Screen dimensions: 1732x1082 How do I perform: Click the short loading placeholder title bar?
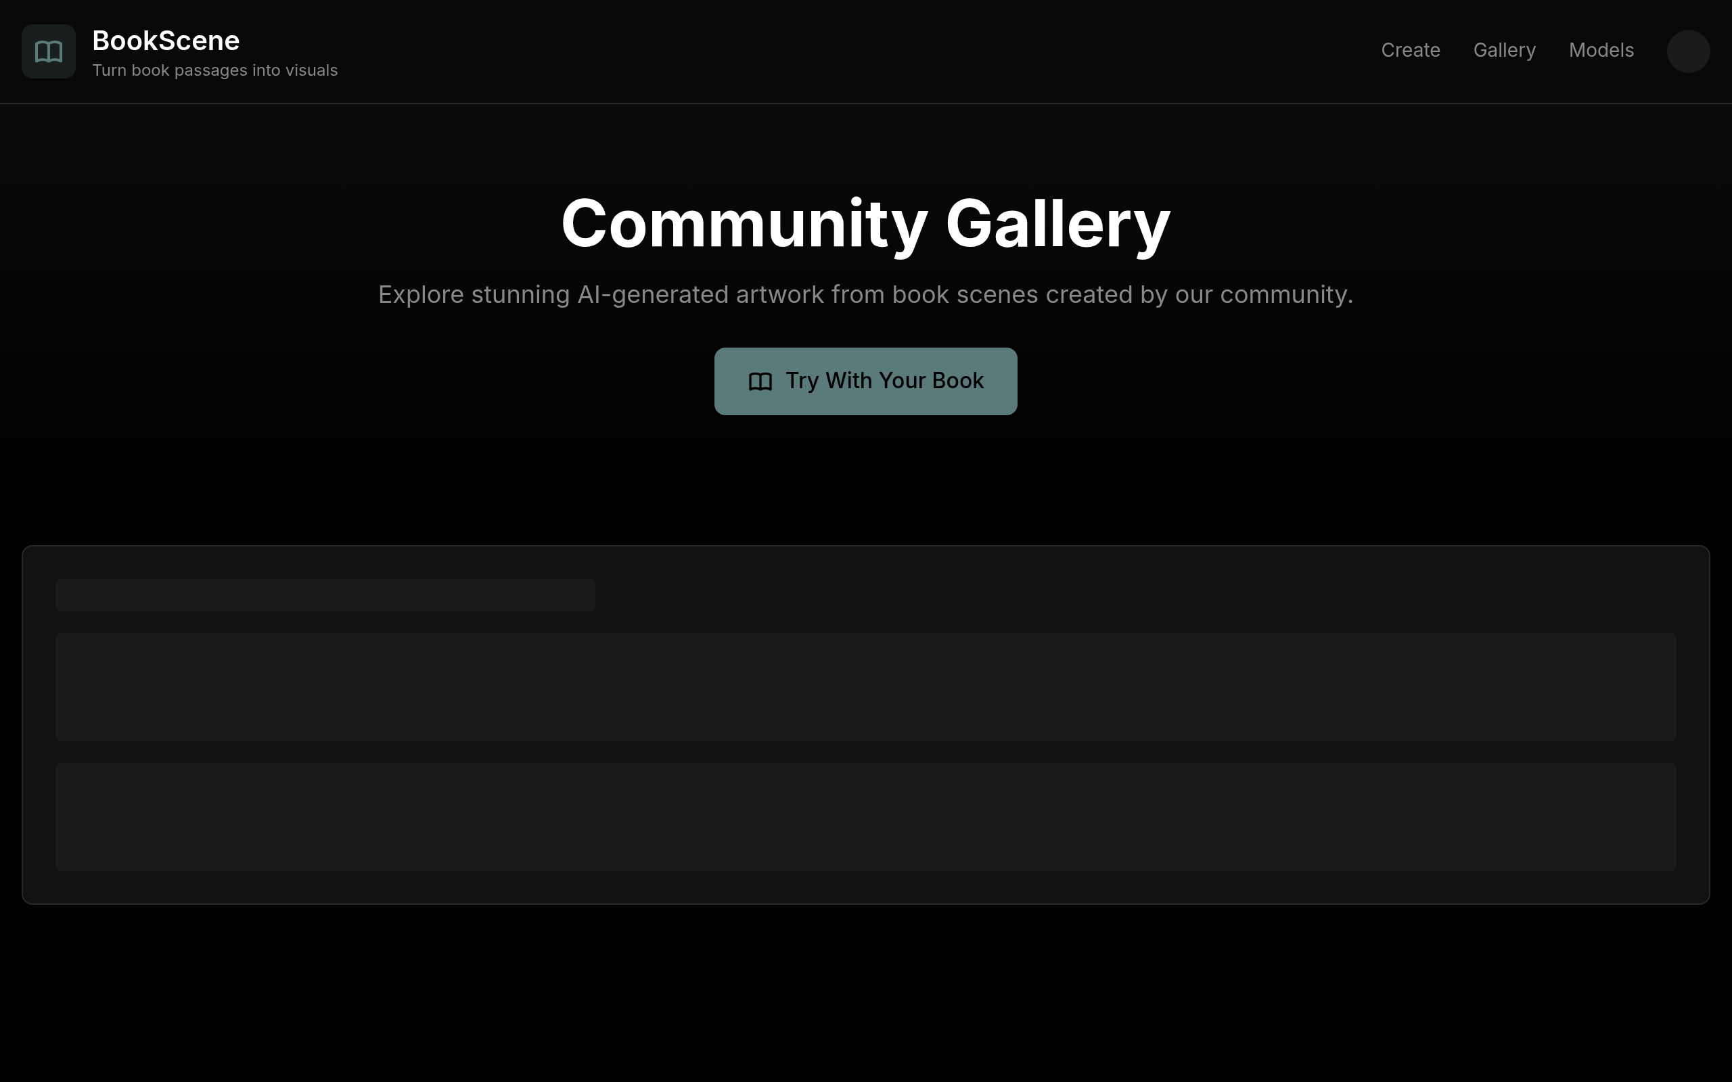pos(325,594)
